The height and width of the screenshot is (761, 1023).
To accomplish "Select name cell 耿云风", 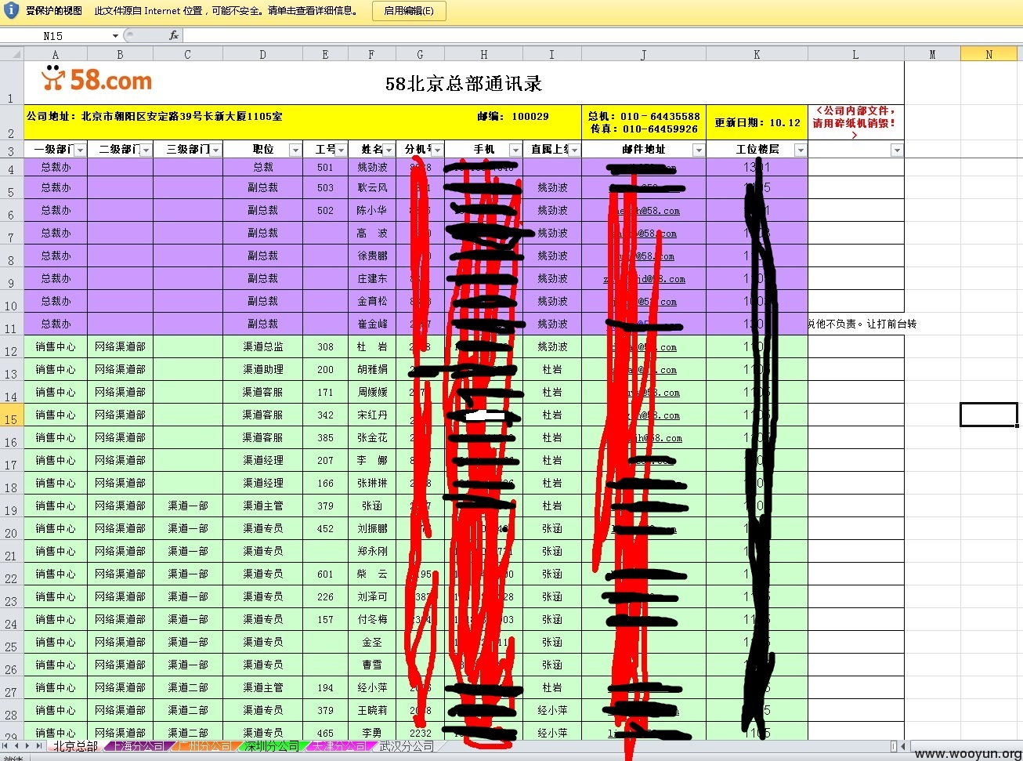I will coord(372,188).
